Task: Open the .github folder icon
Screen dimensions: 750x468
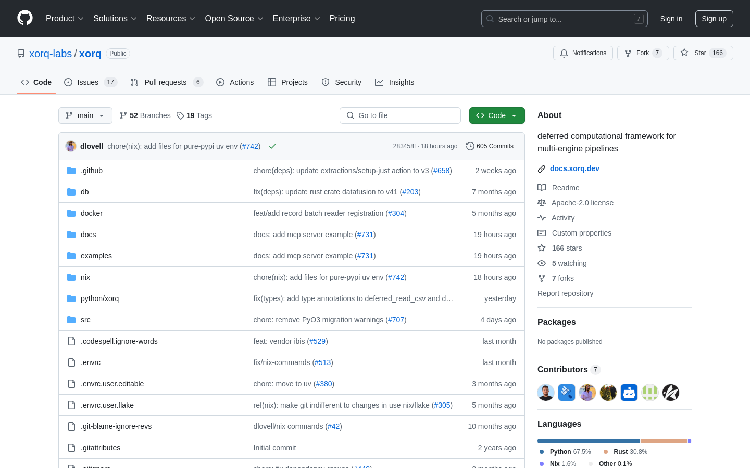Action: point(71,171)
